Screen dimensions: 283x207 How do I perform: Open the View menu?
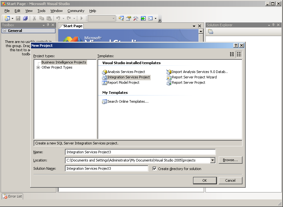tap(29, 11)
